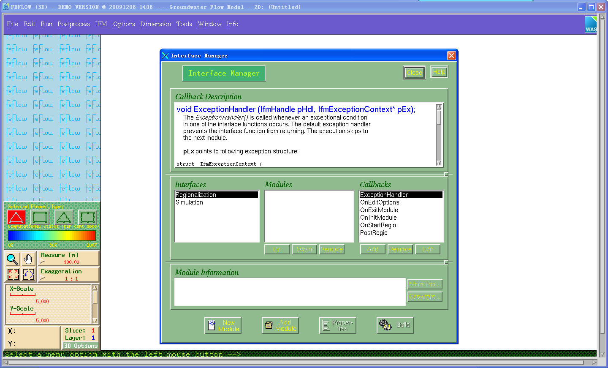Click the Build gears icon
This screenshot has height=368, width=608.
click(385, 324)
